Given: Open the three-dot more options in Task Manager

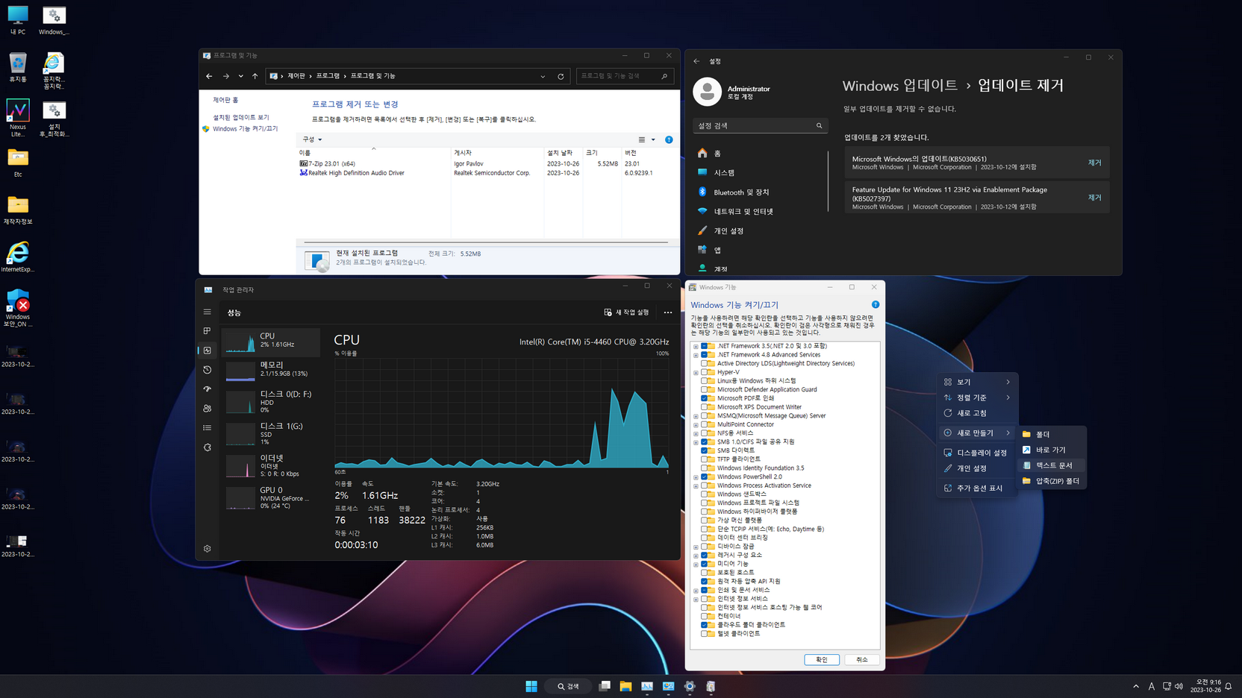Looking at the screenshot, I should tap(668, 312).
